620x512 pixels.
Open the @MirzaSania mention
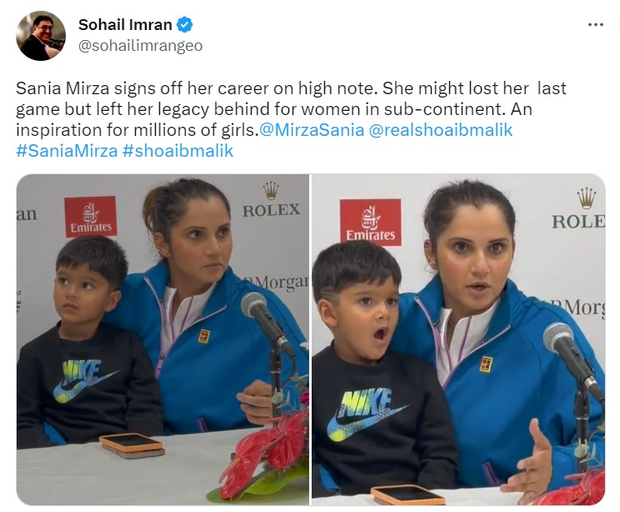pyautogui.click(x=312, y=130)
